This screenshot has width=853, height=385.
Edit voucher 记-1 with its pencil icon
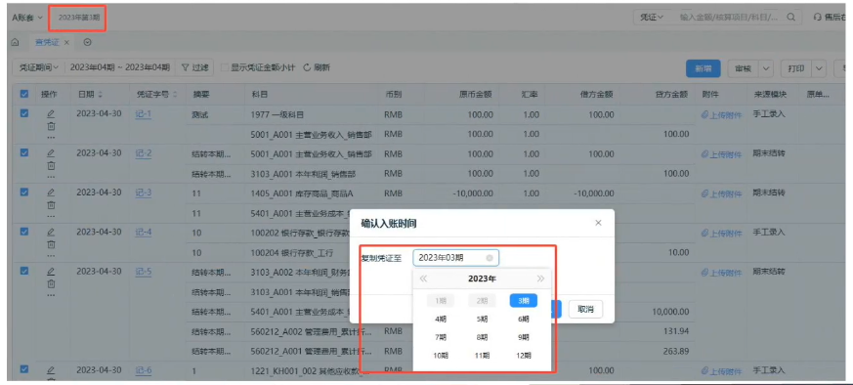[51, 113]
